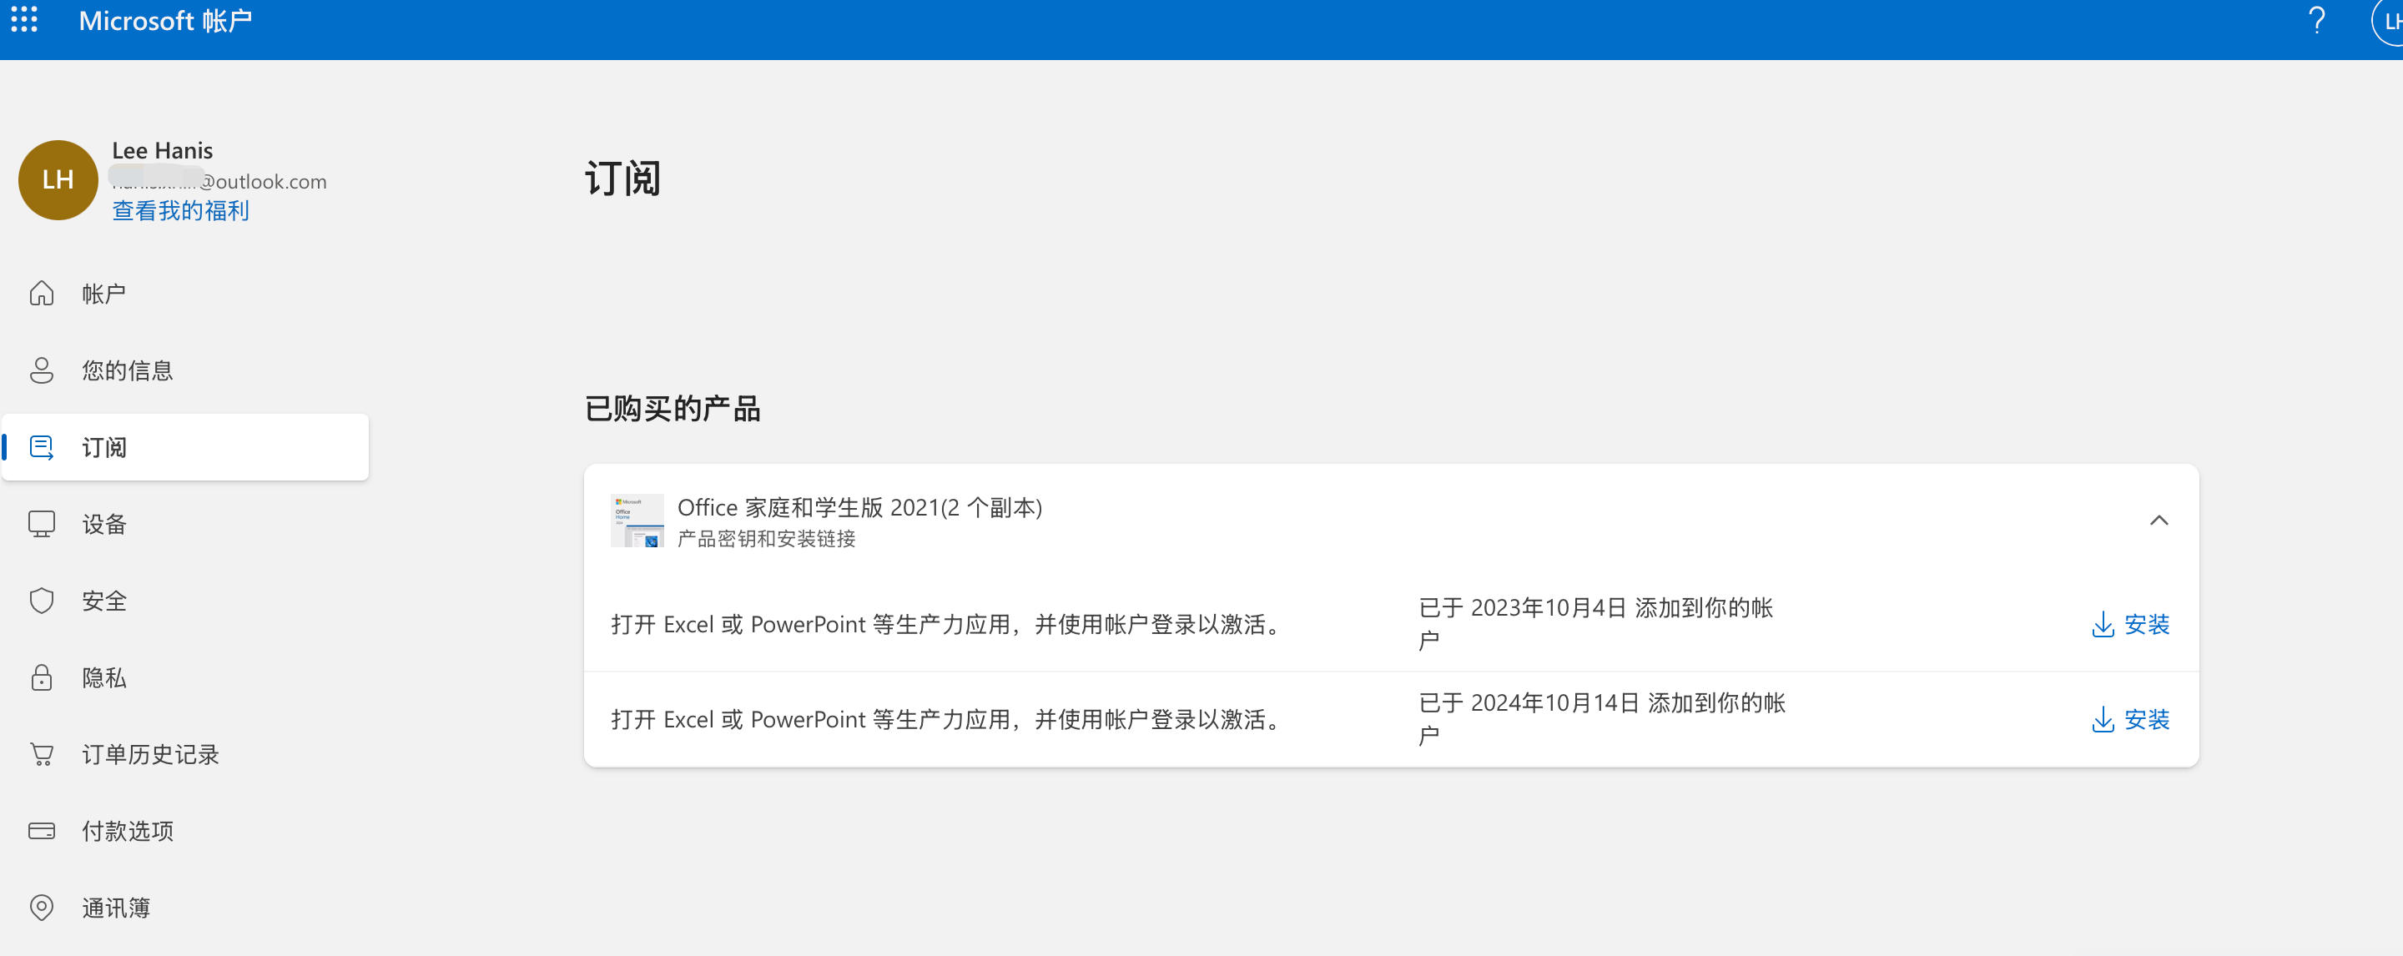
Task: Click the Lee Hanis name text
Action: click(163, 150)
